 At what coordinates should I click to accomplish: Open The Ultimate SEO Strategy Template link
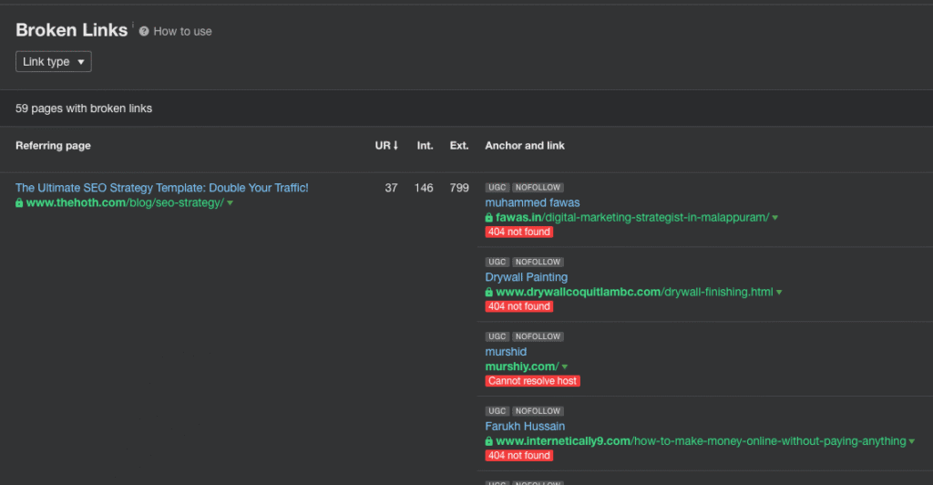coord(162,188)
